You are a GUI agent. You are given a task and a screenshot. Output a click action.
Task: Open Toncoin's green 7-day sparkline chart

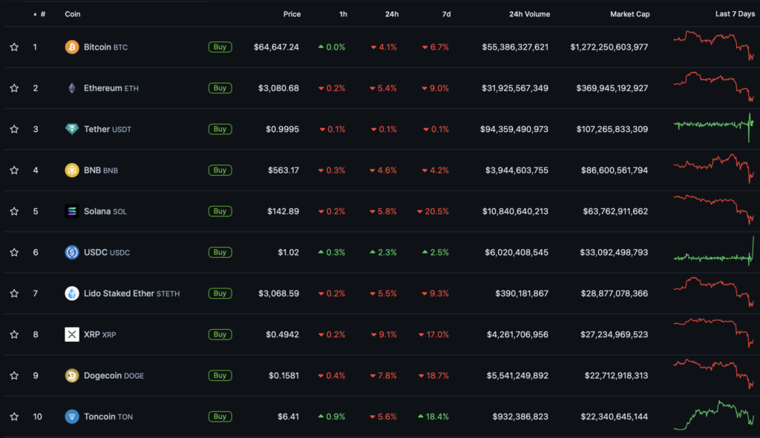point(713,415)
